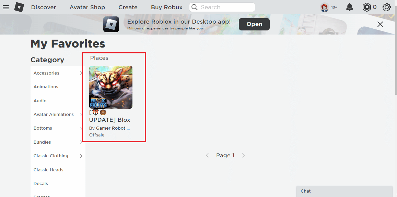Screen dimensions: 397x197
Task: Open the Blox Fruits game thumbnail
Action: (110, 87)
